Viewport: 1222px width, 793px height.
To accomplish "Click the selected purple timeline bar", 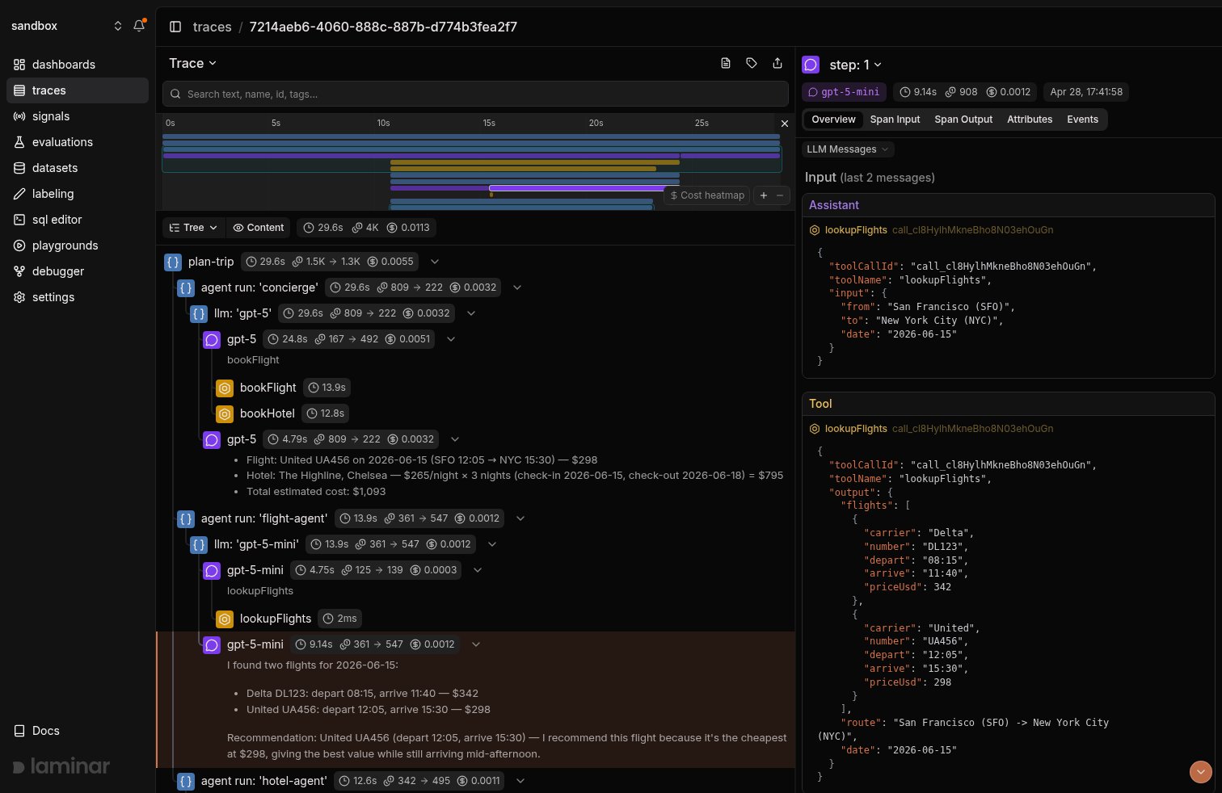I will tap(577, 188).
